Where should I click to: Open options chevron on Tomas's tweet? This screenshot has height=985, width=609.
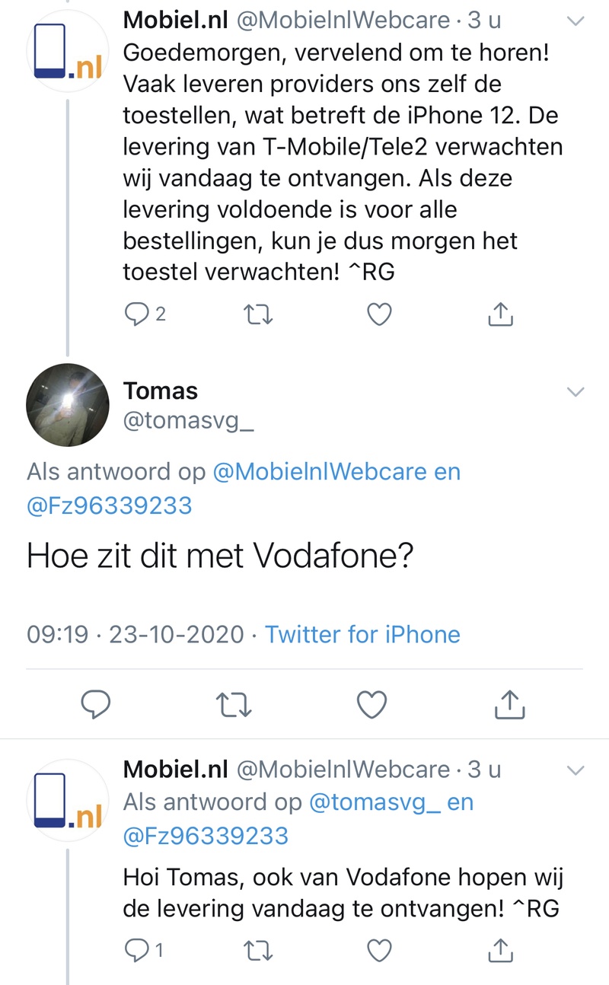(576, 392)
